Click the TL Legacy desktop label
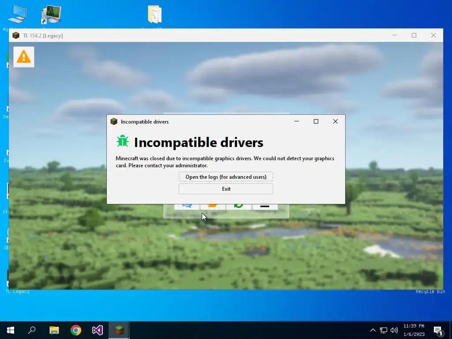 click(x=17, y=292)
